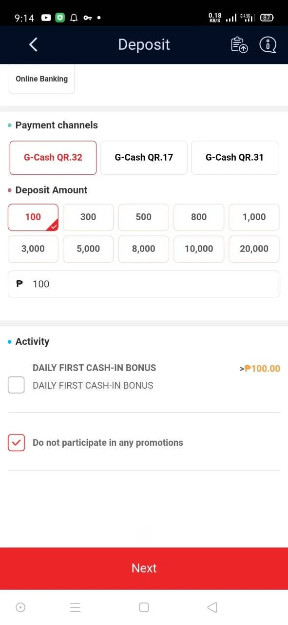Enable the DAILY FIRST CASH-IN BONUS checkbox
Viewport: 288px width, 625px height.
[x=16, y=385]
